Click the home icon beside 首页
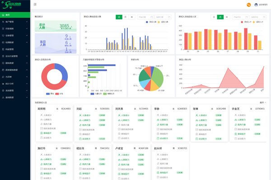The height and width of the screenshot is (180, 271). point(3,15)
